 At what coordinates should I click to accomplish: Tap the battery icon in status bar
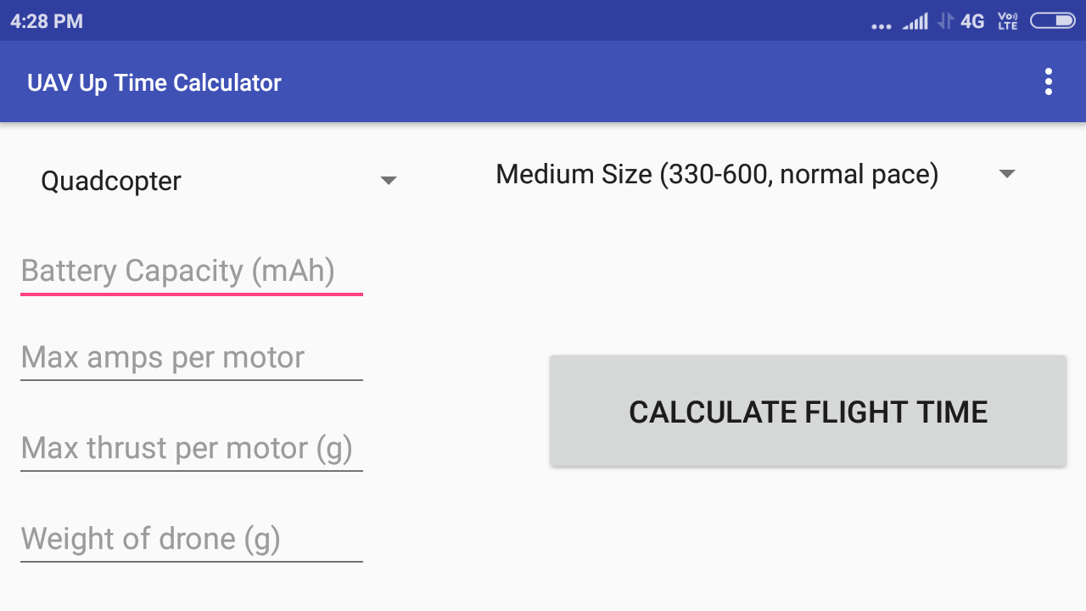pos(1052,21)
